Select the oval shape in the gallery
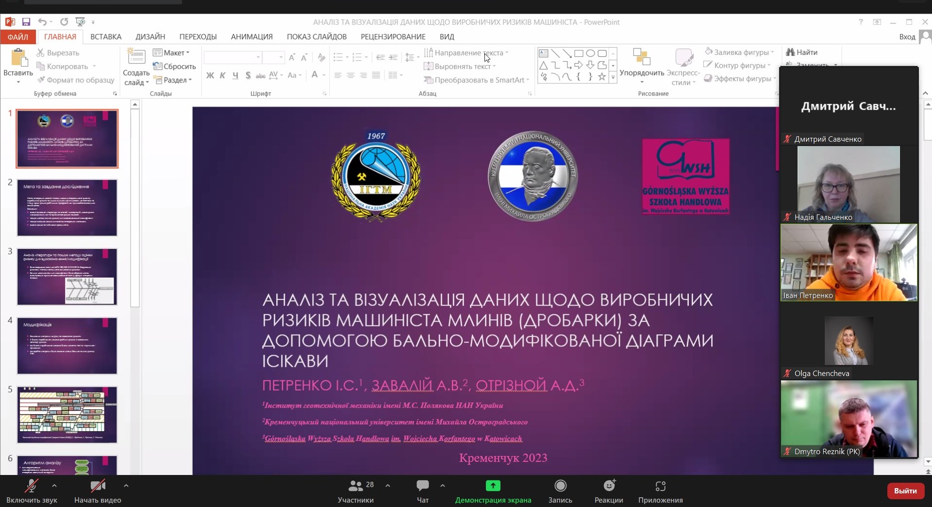The width and height of the screenshot is (932, 507). point(590,53)
